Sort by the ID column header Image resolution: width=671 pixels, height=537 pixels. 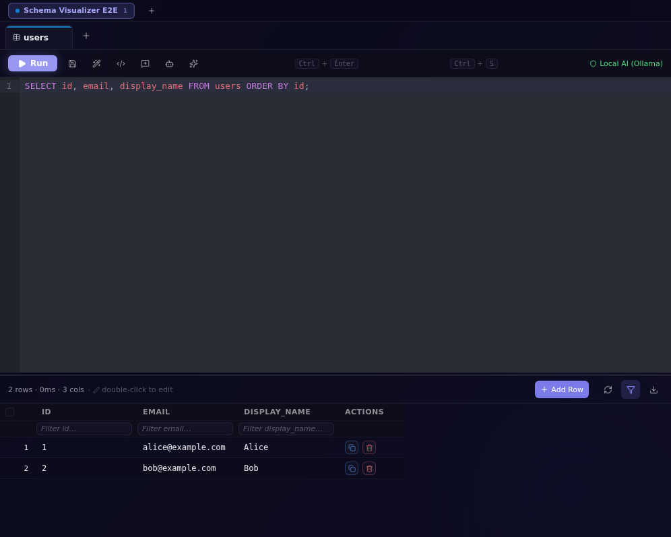[x=46, y=412]
